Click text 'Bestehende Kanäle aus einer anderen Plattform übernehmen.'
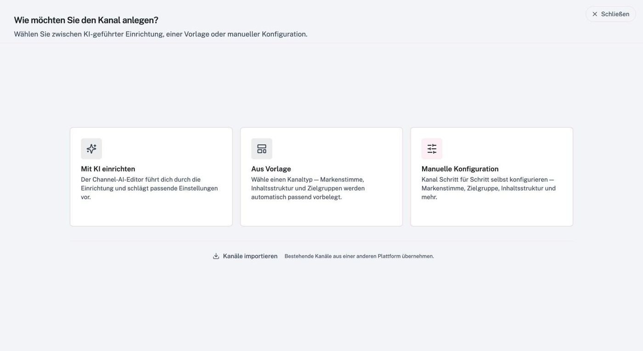This screenshot has height=351, width=643. point(359,256)
